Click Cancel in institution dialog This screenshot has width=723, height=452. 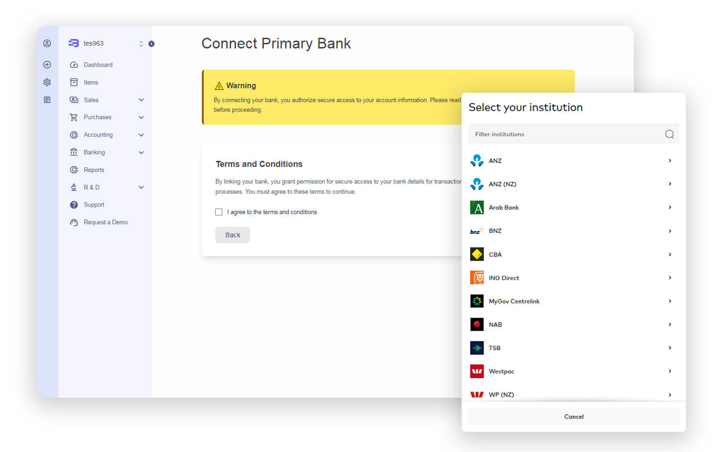(574, 416)
